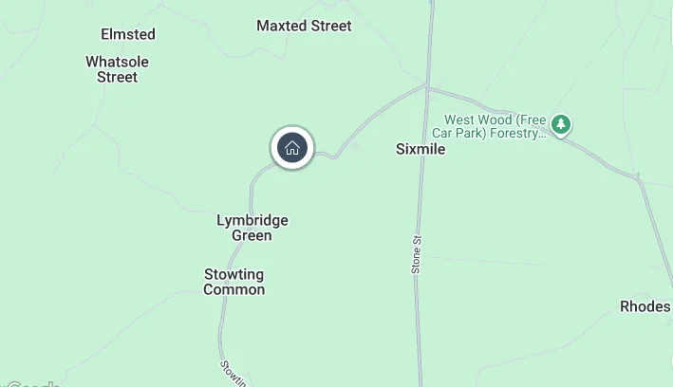Select the Stowting Common label

(234, 282)
